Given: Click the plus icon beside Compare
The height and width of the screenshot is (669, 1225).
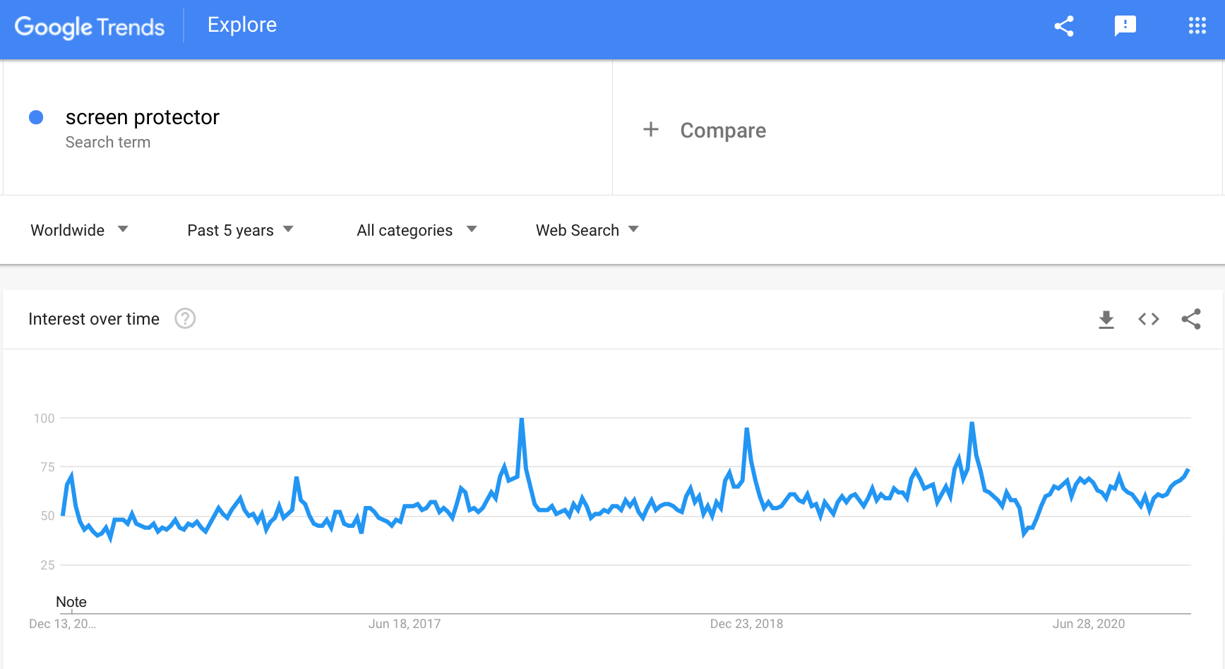Looking at the screenshot, I should click(x=651, y=130).
